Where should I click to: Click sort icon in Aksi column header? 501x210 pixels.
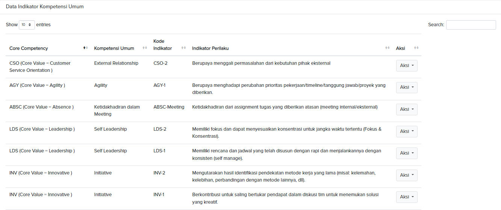pyautogui.click(x=416, y=48)
